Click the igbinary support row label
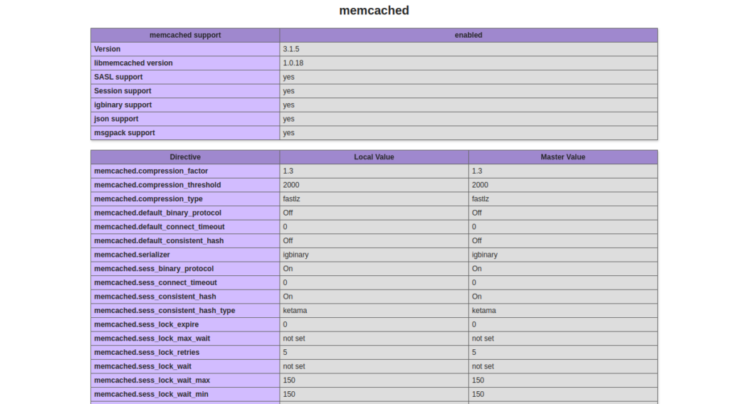The height and width of the screenshot is (404, 729). [185, 105]
